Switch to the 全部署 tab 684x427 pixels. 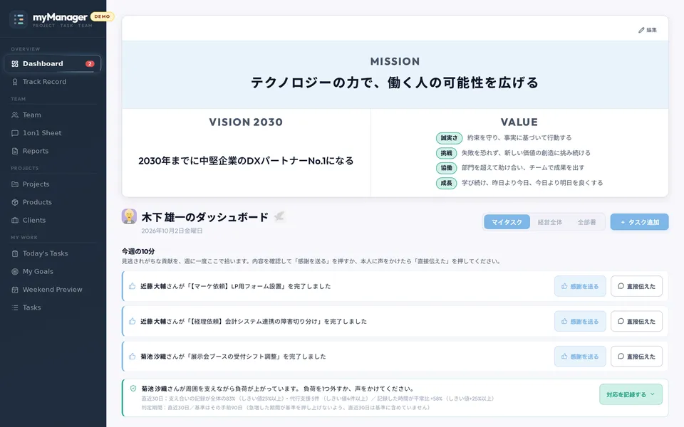point(586,222)
